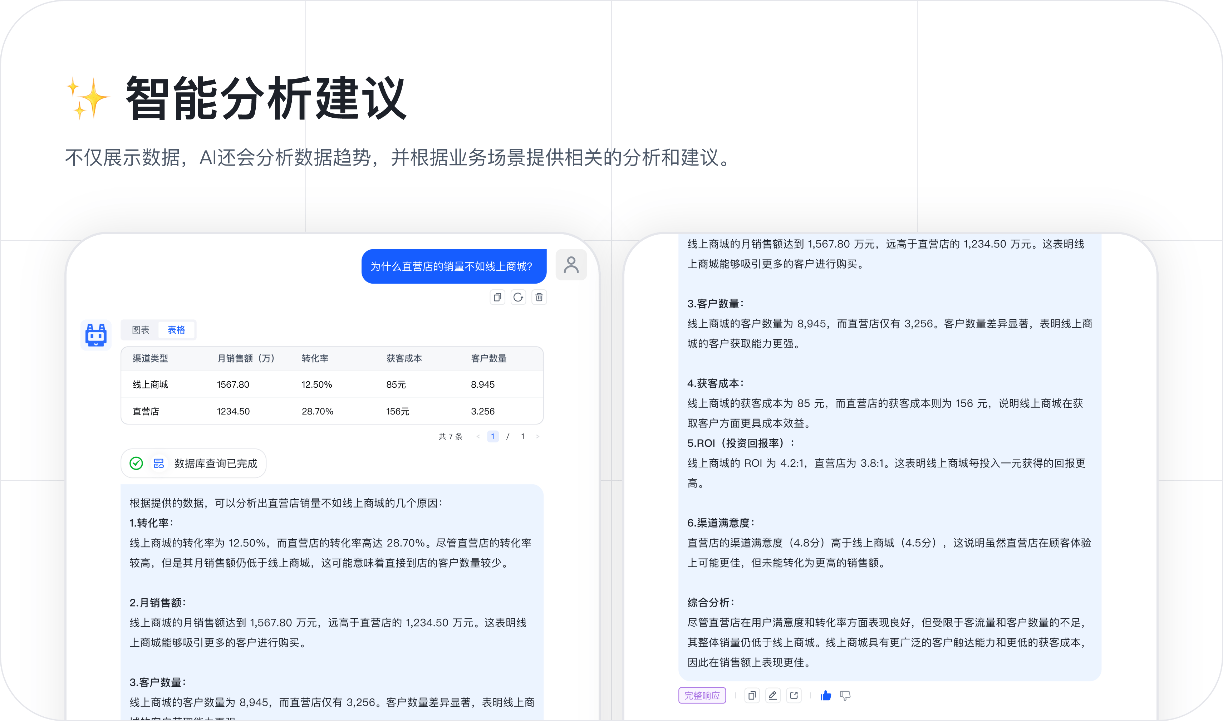Copy the full response text
The image size is (1223, 721).
point(752,695)
